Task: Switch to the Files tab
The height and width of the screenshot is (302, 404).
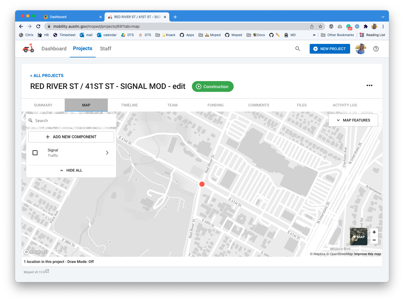Action: tap(302, 105)
